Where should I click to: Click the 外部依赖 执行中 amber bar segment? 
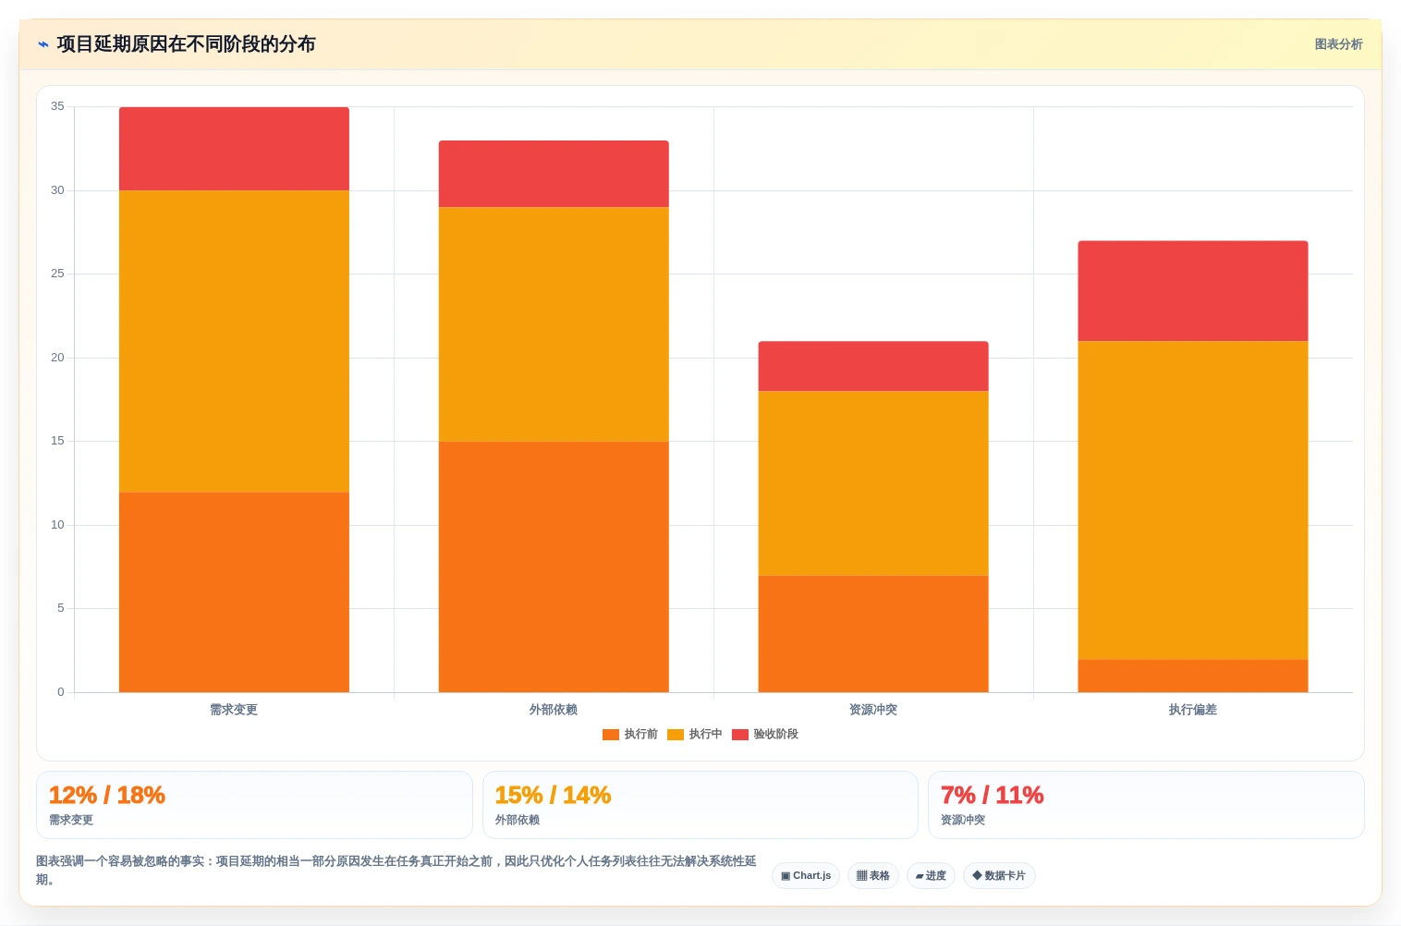tap(554, 324)
